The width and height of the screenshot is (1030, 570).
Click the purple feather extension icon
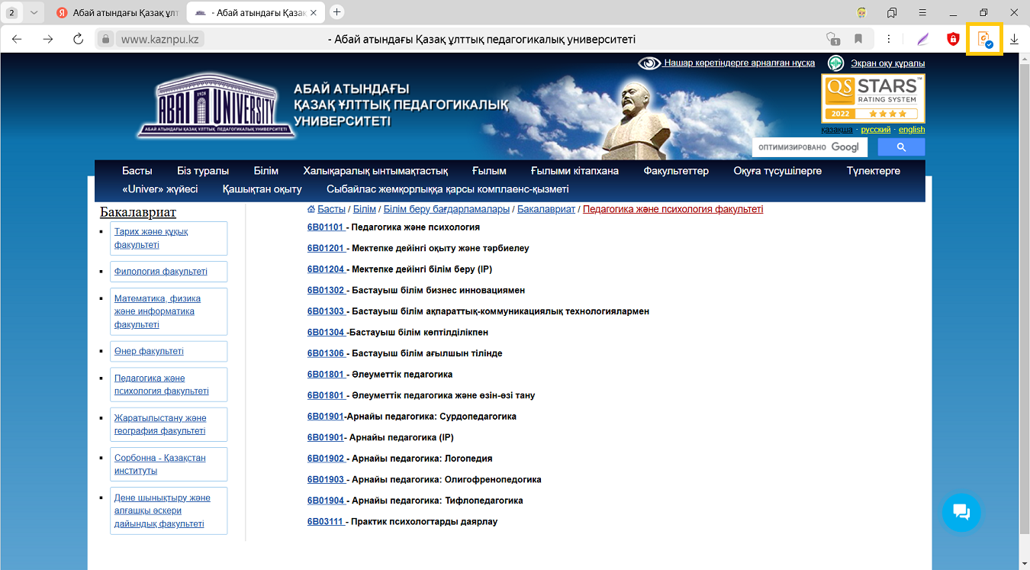(923, 39)
